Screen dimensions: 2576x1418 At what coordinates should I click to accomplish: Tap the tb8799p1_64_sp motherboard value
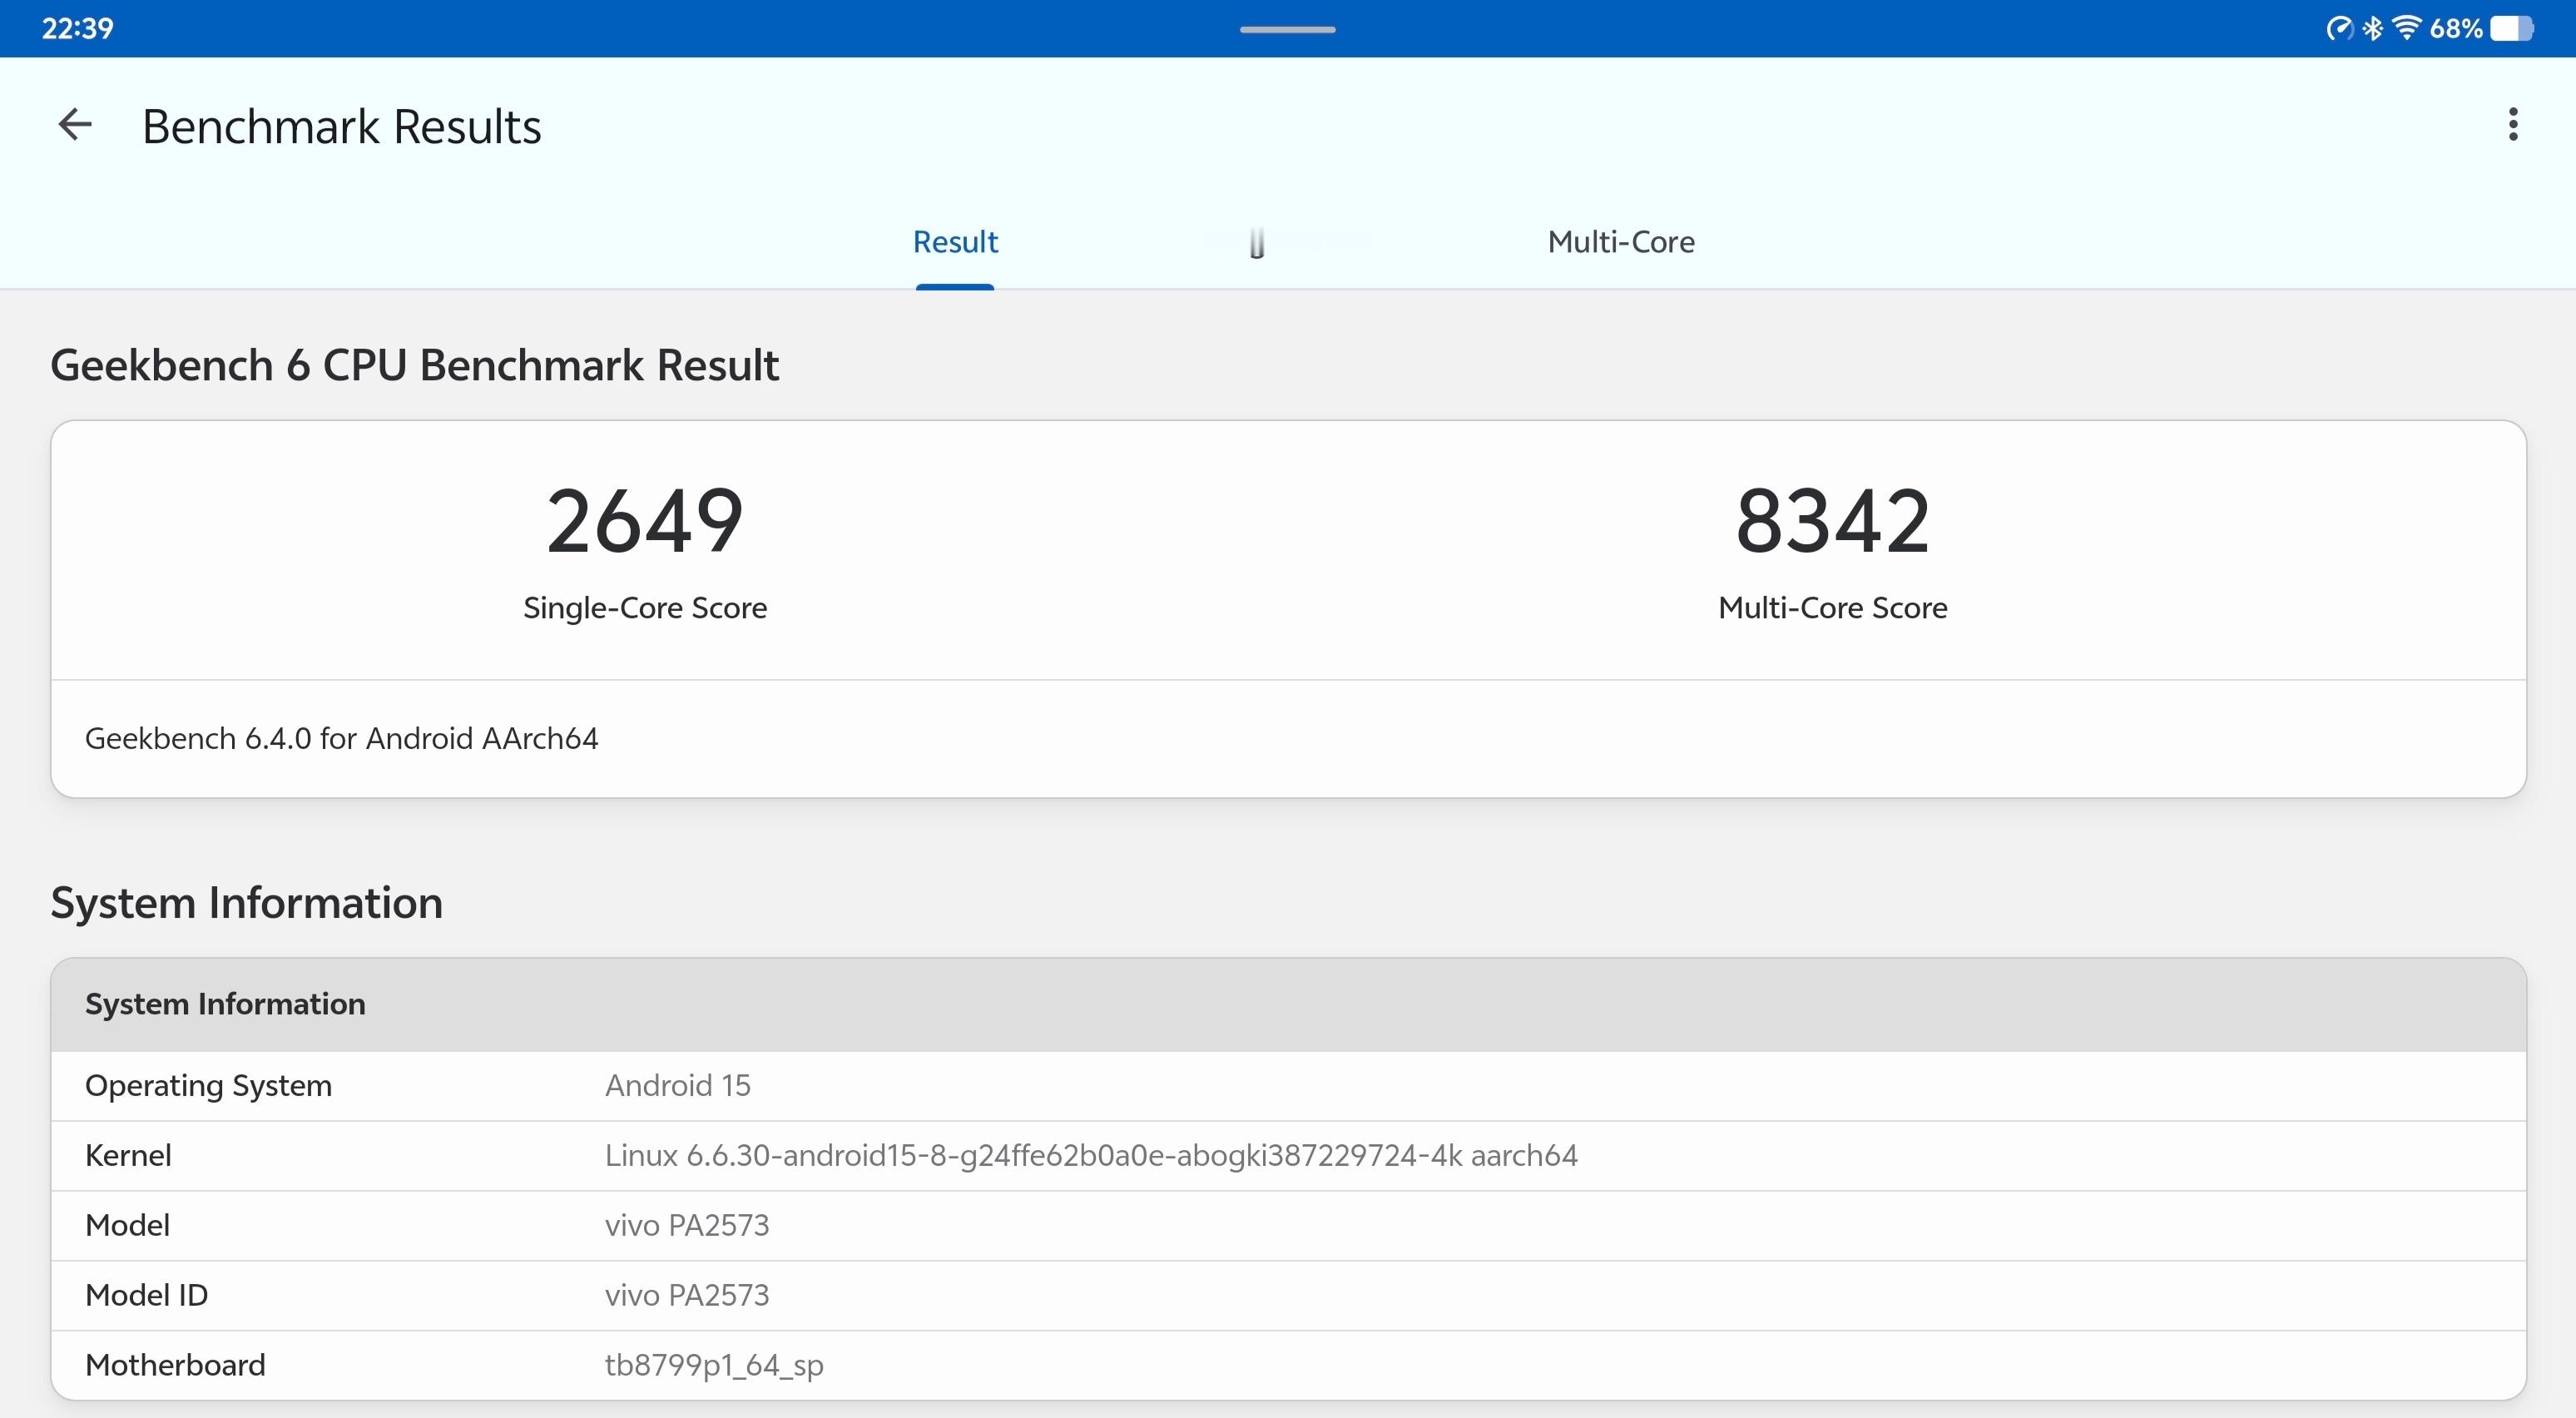[714, 1366]
